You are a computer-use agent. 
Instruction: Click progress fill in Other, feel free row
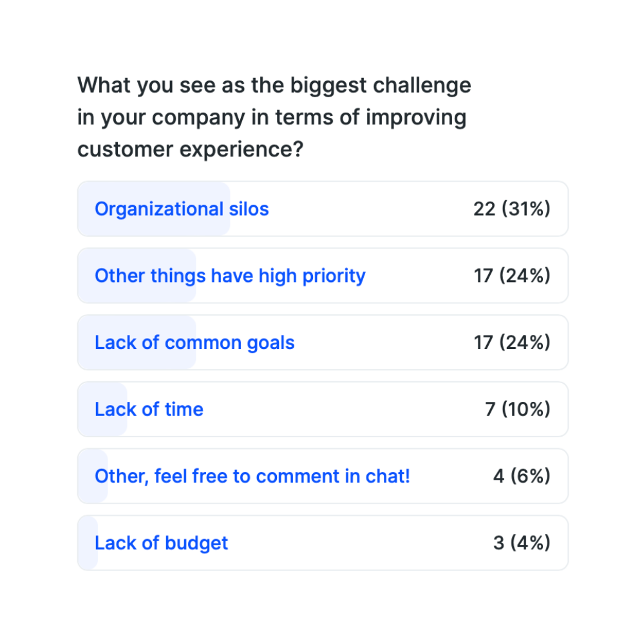point(93,476)
